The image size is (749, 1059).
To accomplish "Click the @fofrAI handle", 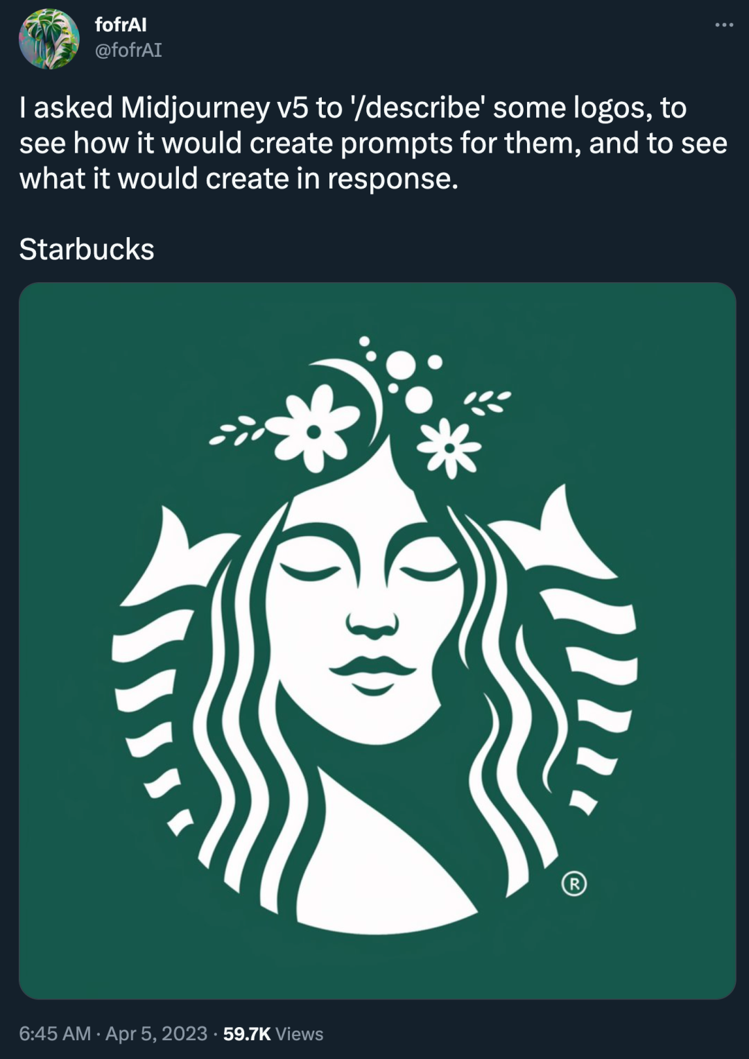I will (x=128, y=50).
